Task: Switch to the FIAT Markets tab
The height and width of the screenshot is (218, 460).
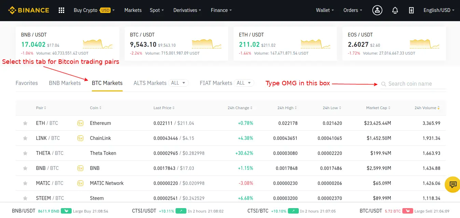Action: click(x=216, y=83)
